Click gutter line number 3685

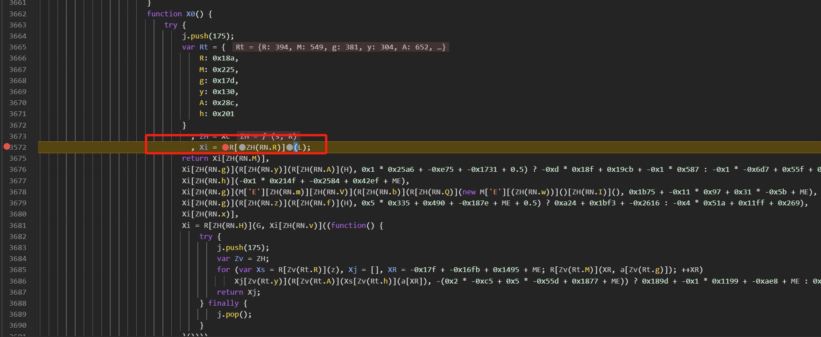(18, 269)
